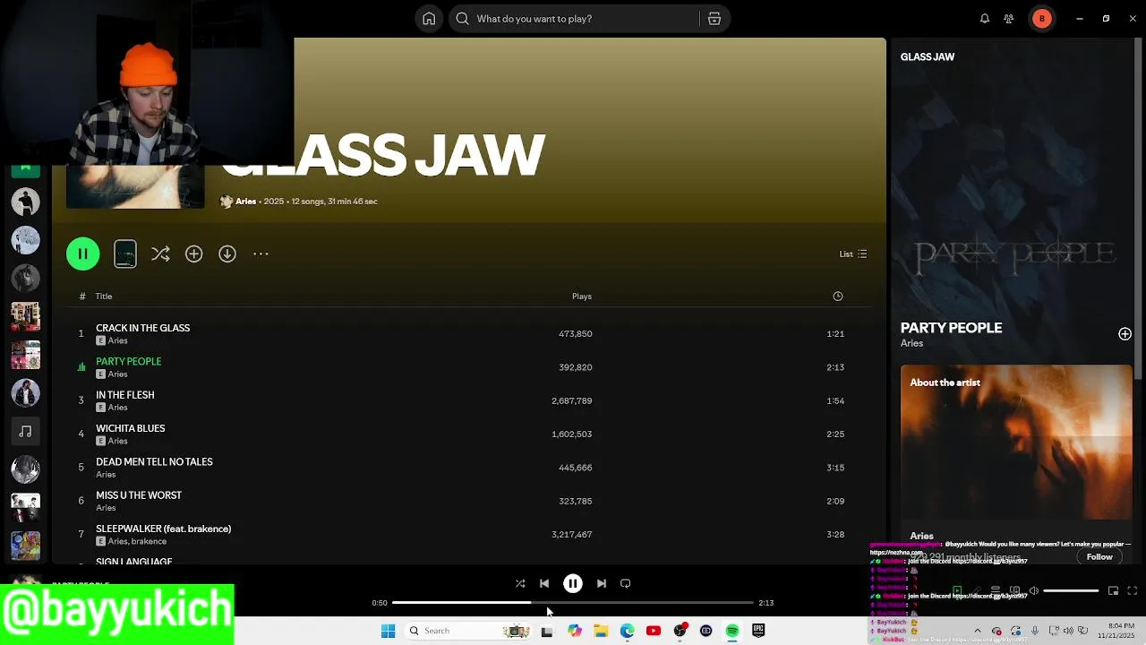Toggle shuffle in the bottom player
Viewport: 1146px width, 645px height.
click(520, 583)
